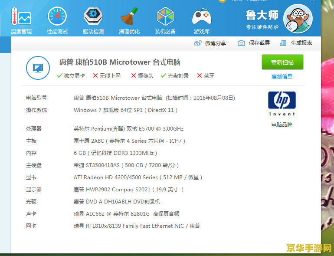Image resolution: width=334 pixels, height=256 pixels.
Task: Click the 操作系统 row label
Action: [36, 110]
